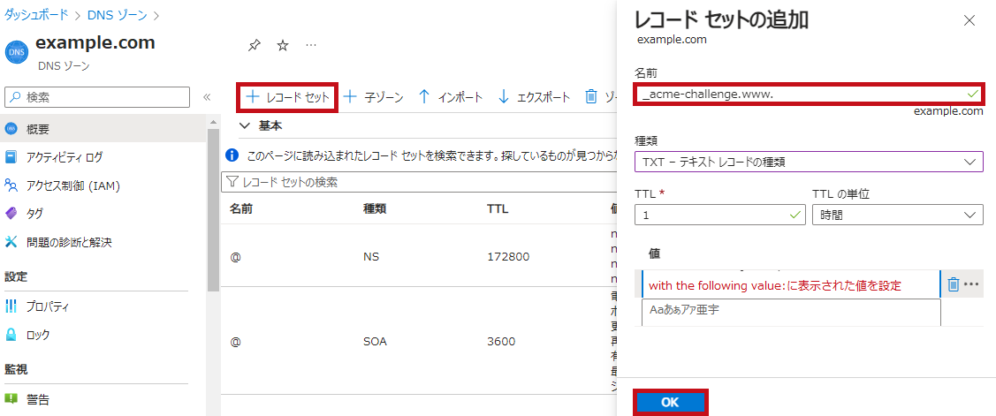Viewport: 996px width, 416px height.
Task: Add a child zone via 子ゾーン
Action: pos(374,97)
